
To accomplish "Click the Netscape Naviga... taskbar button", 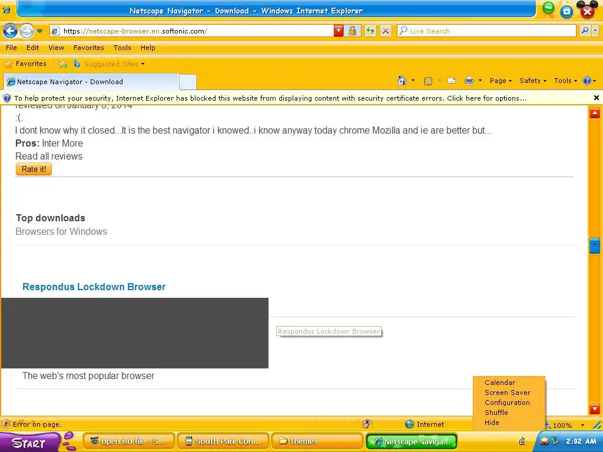I will pyautogui.click(x=412, y=441).
